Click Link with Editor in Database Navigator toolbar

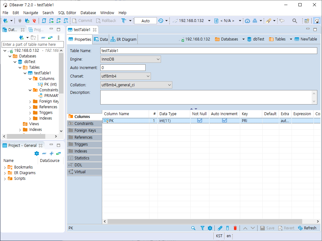tap(50, 38)
